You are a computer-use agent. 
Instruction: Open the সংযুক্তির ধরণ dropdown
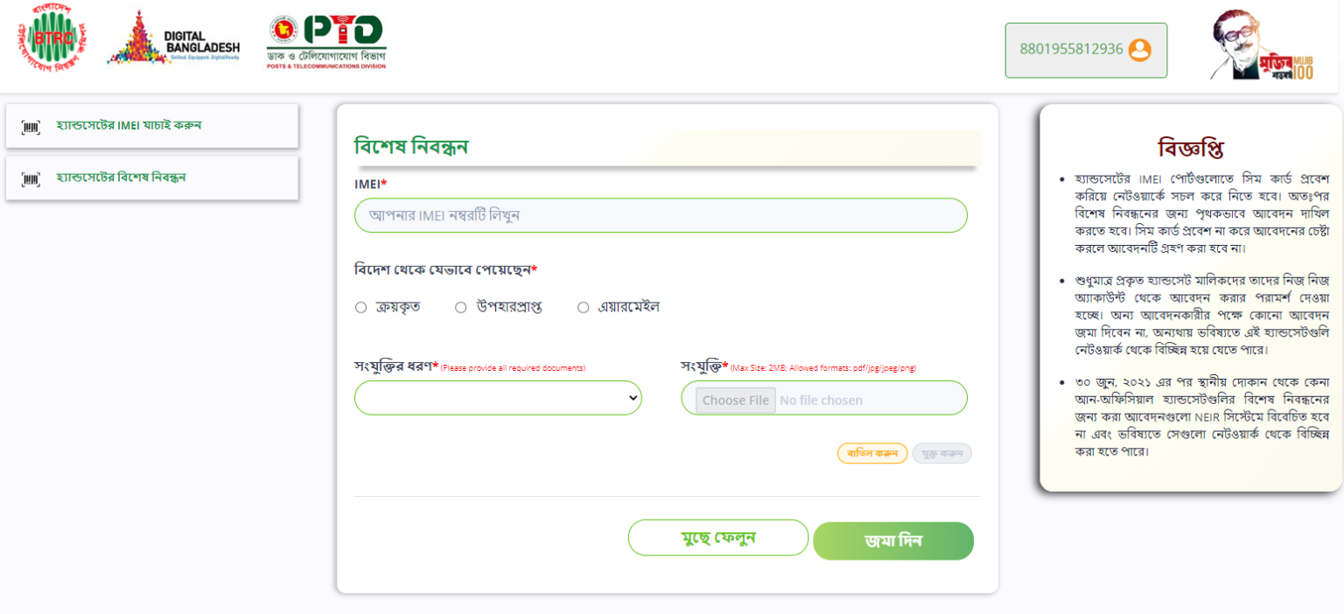[498, 398]
